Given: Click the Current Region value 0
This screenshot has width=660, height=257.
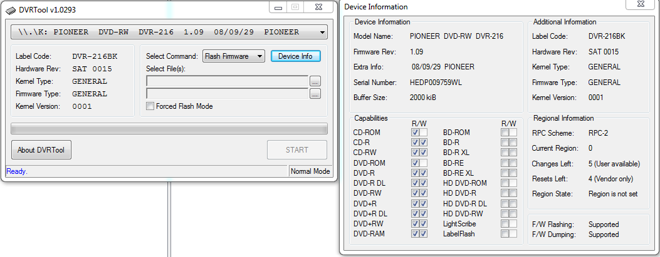Looking at the screenshot, I should click(590, 148).
